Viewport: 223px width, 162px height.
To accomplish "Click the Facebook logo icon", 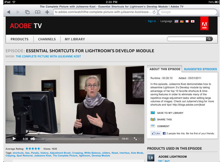I will pos(164,133).
